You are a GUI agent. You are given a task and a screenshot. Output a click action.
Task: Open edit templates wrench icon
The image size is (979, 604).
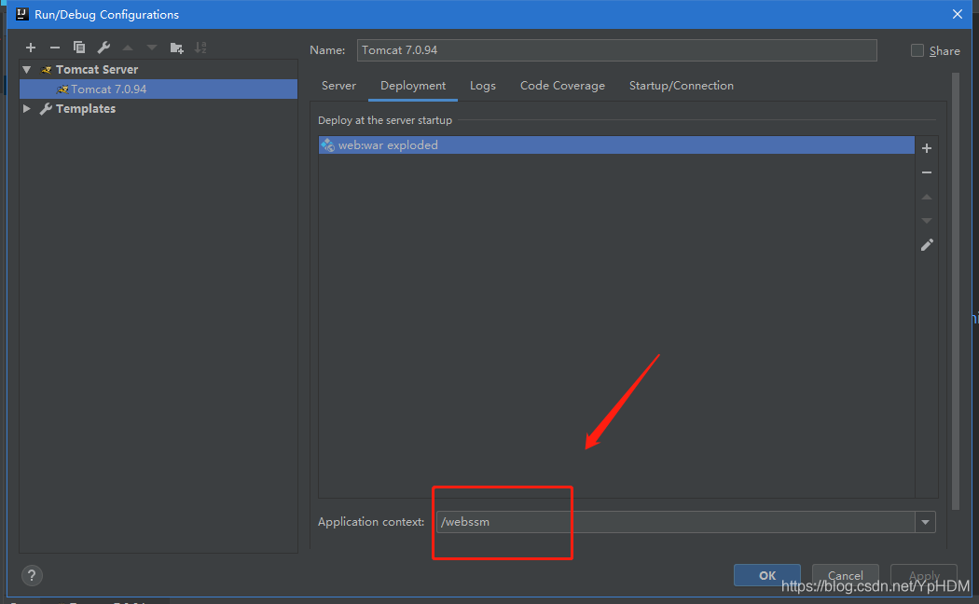coord(103,48)
